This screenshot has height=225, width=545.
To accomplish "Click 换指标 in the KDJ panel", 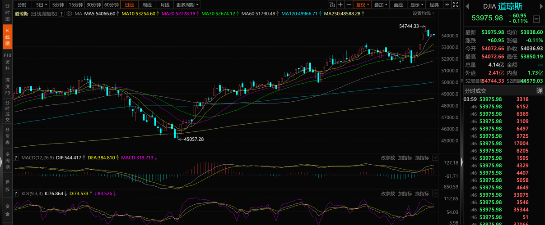I will point(422,193).
